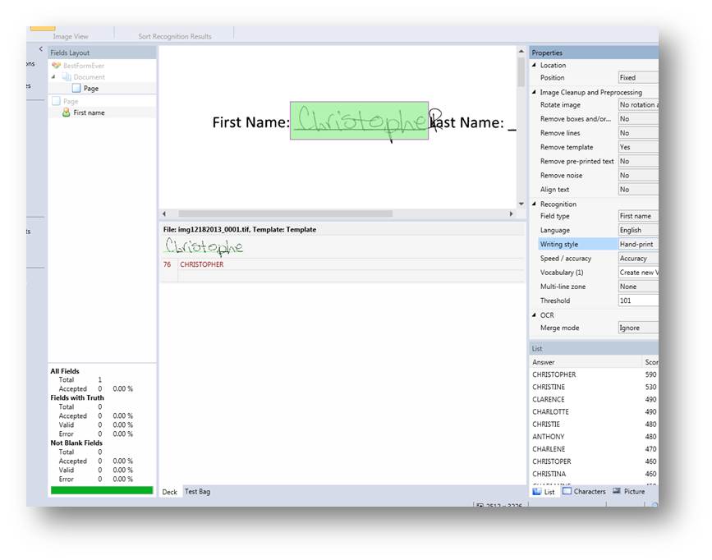
Task: Click the First name field icon
Action: point(67,112)
